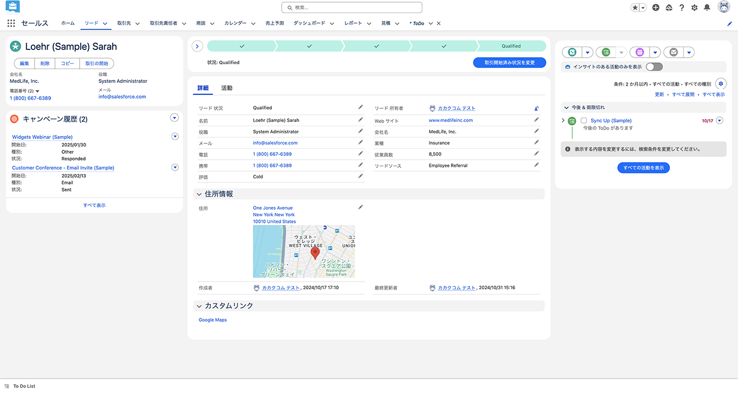Open activity filter settings gear

tap(721, 84)
